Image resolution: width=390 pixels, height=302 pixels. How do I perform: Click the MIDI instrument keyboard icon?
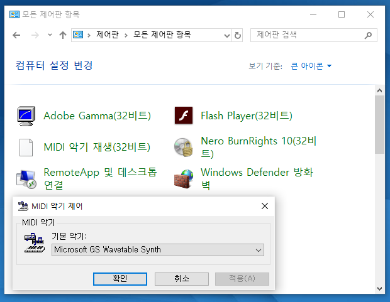35,243
